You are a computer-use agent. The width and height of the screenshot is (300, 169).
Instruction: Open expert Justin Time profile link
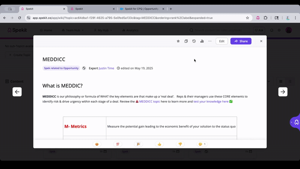tap(106, 68)
